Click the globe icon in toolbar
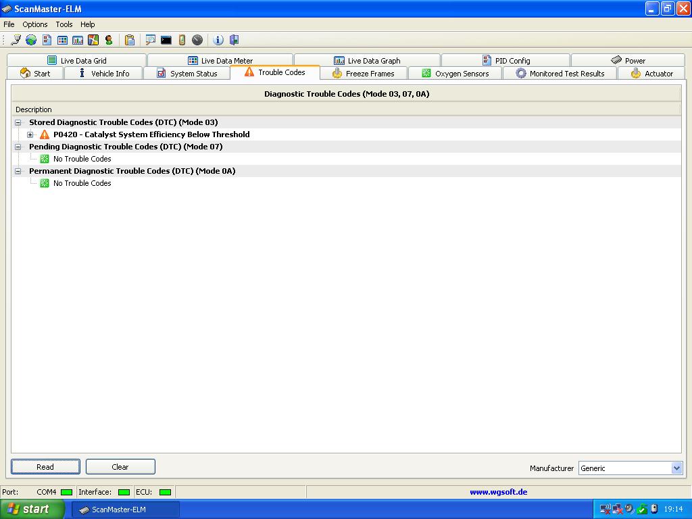 31,40
